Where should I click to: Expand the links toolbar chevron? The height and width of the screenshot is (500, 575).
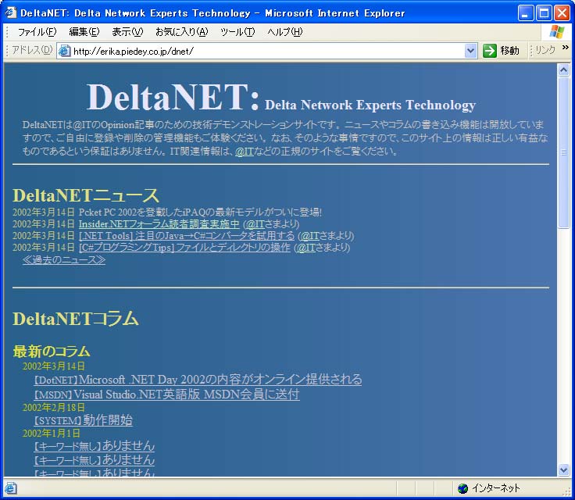click(x=566, y=47)
